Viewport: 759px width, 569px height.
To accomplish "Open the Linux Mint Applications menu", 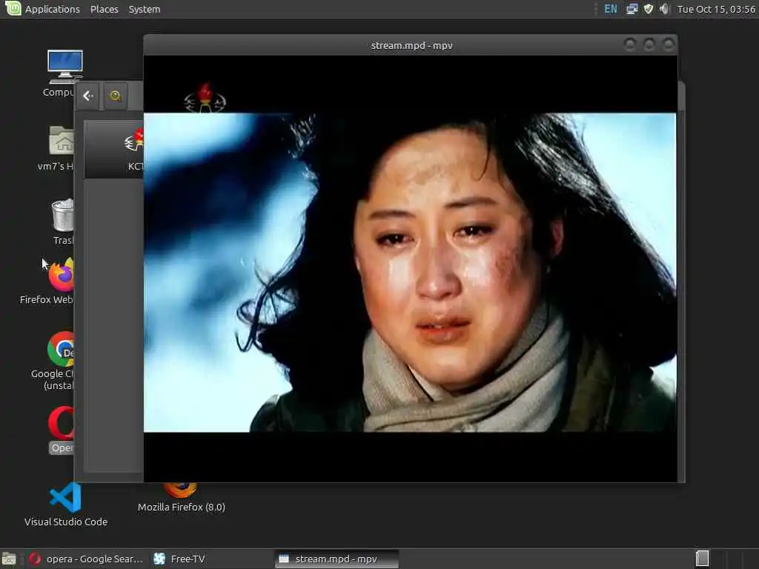I will coord(42,9).
